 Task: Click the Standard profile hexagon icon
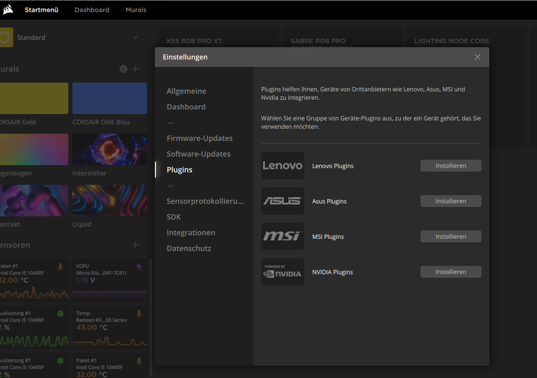pos(6,37)
